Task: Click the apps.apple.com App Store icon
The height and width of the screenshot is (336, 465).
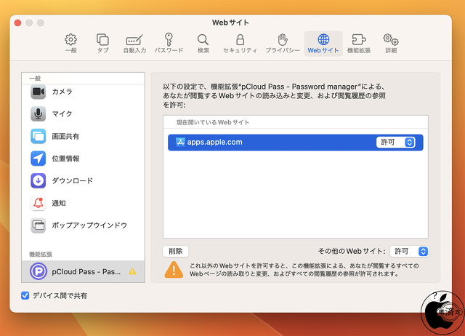Action: [180, 142]
